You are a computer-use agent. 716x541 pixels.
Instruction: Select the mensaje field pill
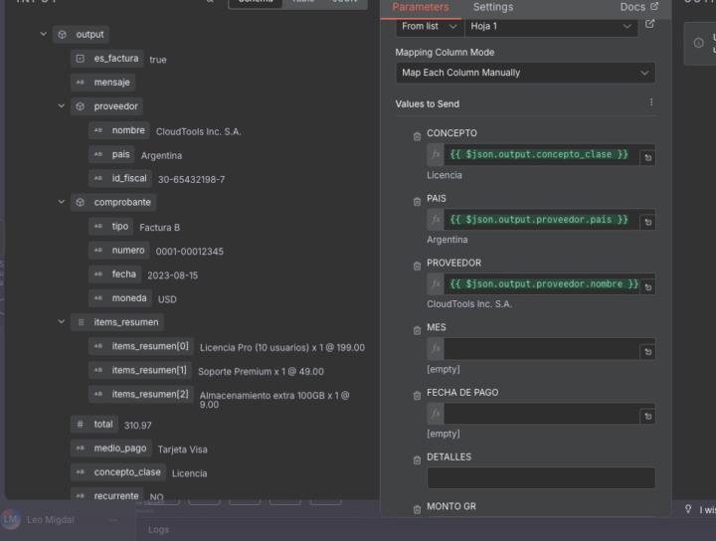coord(102,83)
